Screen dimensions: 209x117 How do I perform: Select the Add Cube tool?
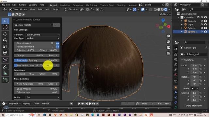coord(5,80)
